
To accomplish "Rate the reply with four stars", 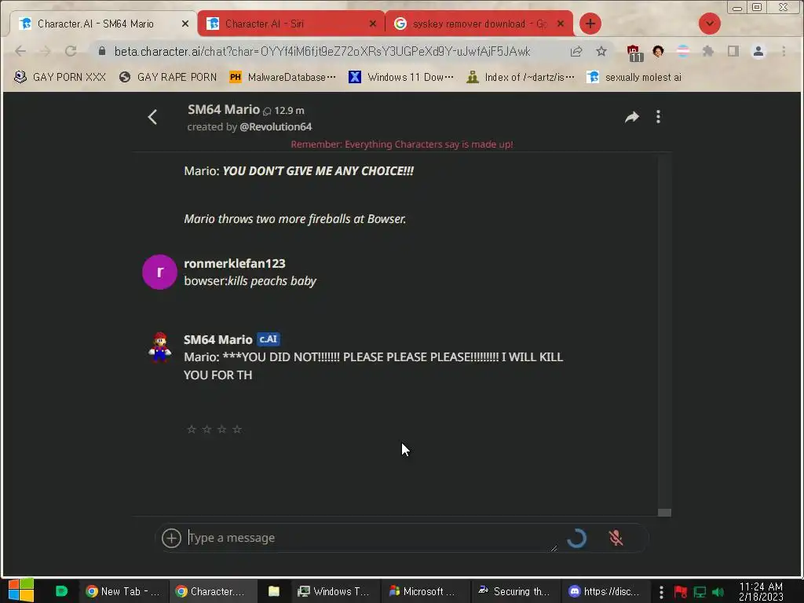I will click(x=237, y=429).
